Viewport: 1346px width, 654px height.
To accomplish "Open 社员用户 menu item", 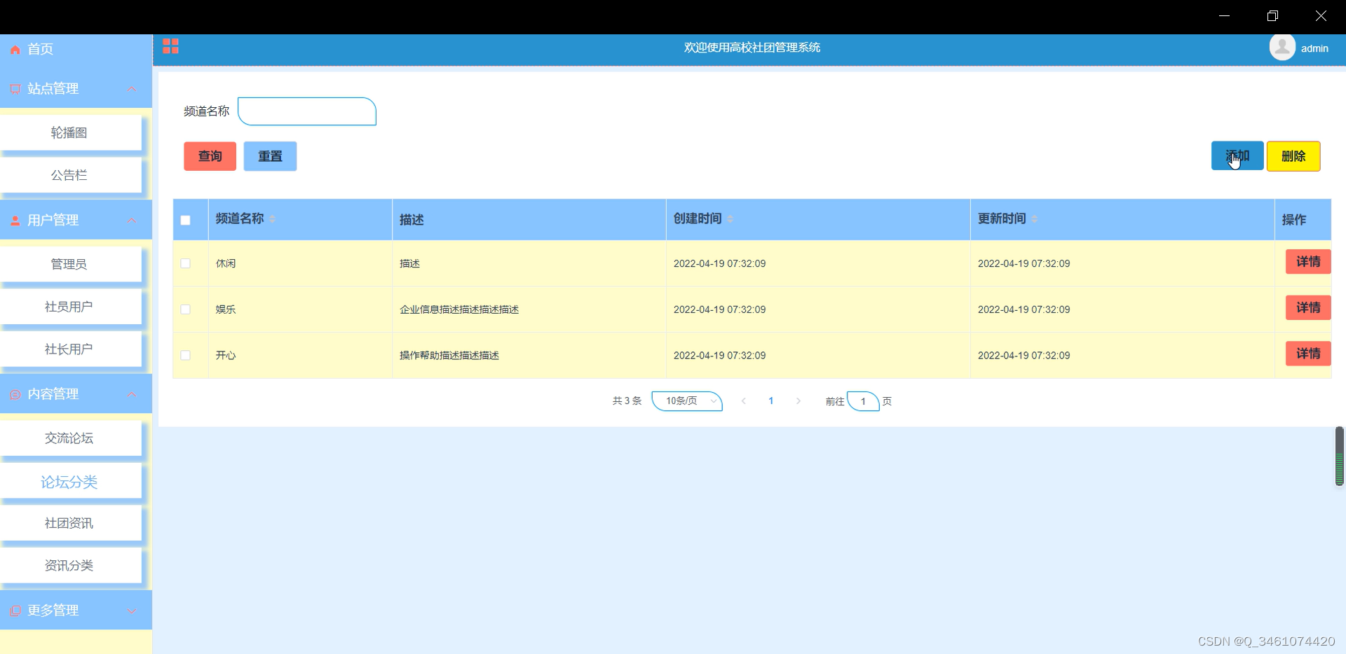I will [x=70, y=307].
